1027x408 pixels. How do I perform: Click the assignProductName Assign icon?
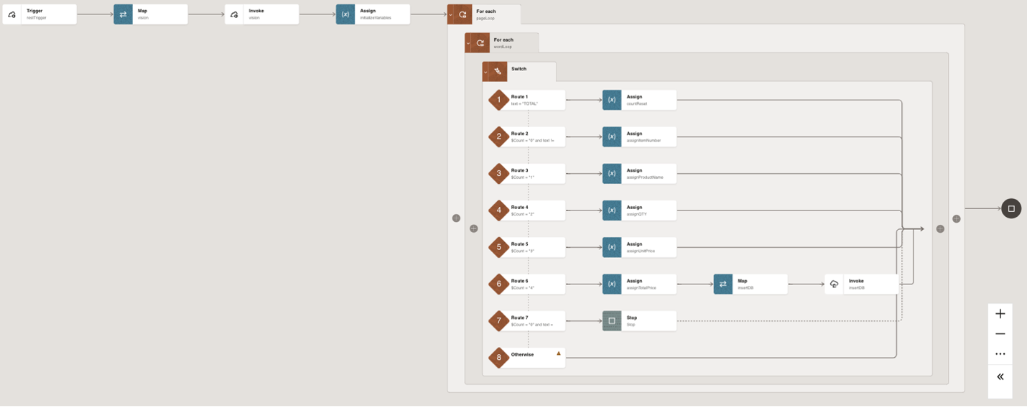click(612, 173)
